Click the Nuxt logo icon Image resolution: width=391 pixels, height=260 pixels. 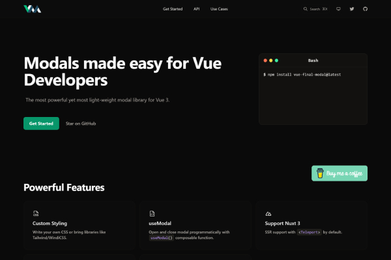pyautogui.click(x=268, y=214)
